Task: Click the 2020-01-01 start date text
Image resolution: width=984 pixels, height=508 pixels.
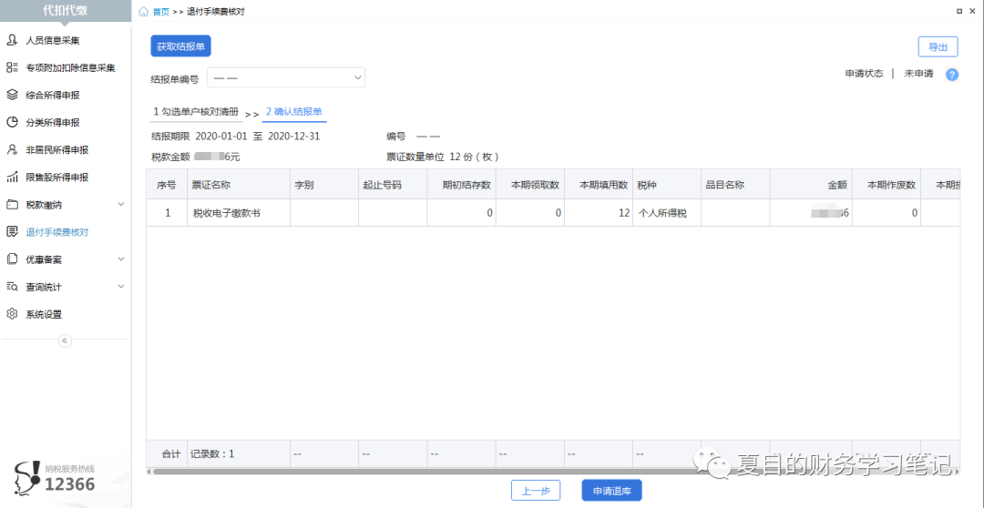Action: coord(222,136)
